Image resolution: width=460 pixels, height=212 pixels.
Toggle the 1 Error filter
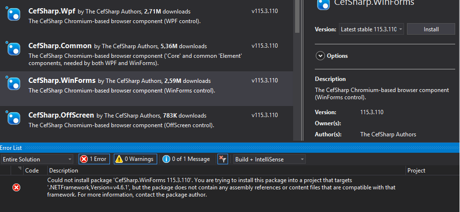pyautogui.click(x=94, y=159)
